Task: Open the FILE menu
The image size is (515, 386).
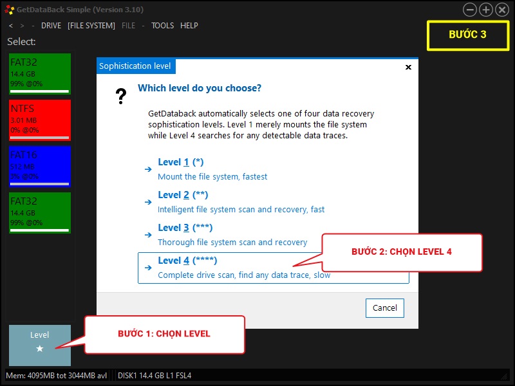Action: pyautogui.click(x=128, y=26)
